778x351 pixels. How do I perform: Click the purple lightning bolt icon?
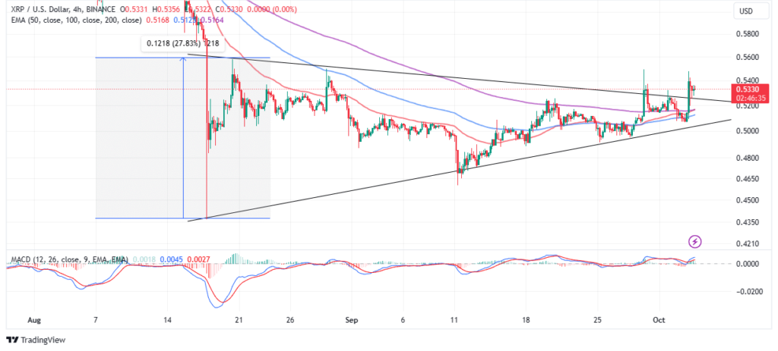(694, 242)
